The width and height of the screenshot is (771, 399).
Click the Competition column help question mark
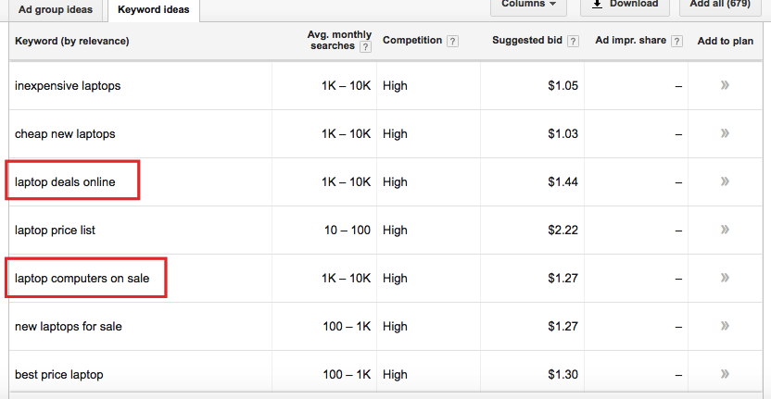[452, 41]
